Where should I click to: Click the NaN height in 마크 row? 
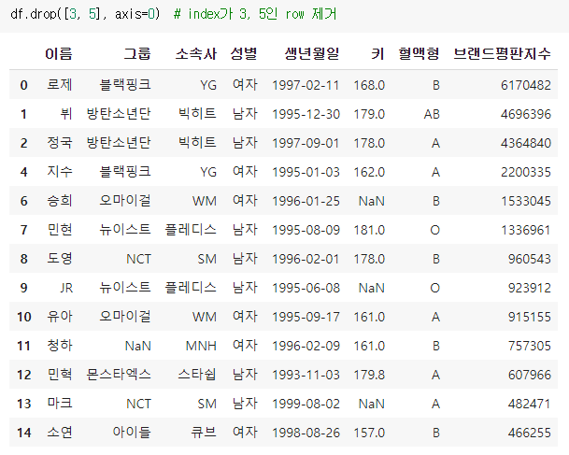pos(372,404)
